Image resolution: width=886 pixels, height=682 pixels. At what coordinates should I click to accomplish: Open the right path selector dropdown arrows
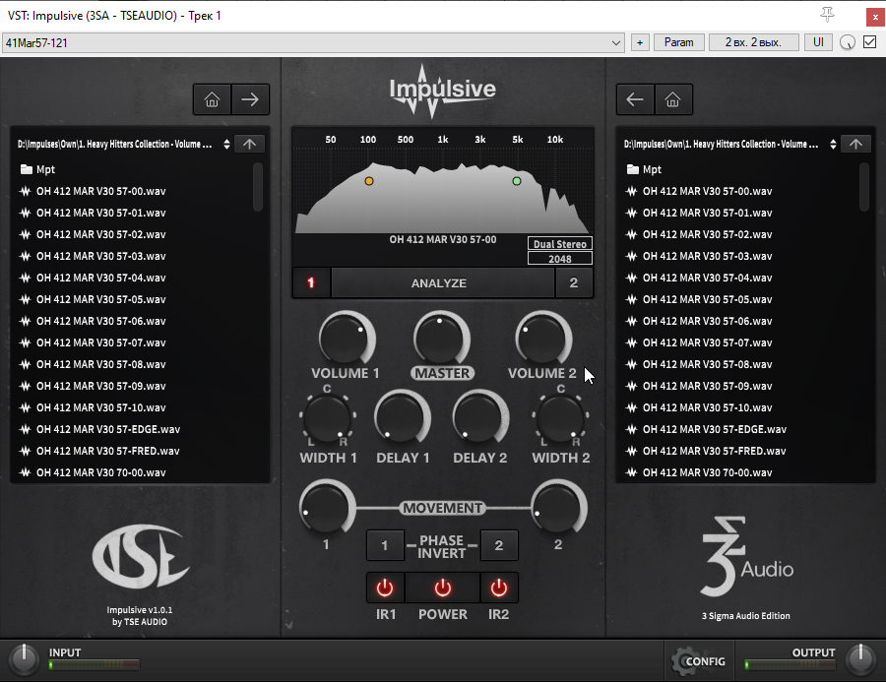pyautogui.click(x=833, y=144)
